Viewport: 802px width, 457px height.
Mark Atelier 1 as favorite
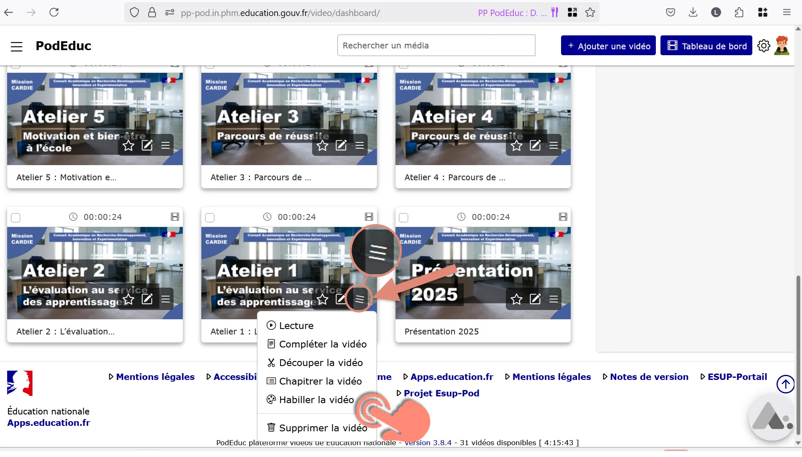coord(323,299)
